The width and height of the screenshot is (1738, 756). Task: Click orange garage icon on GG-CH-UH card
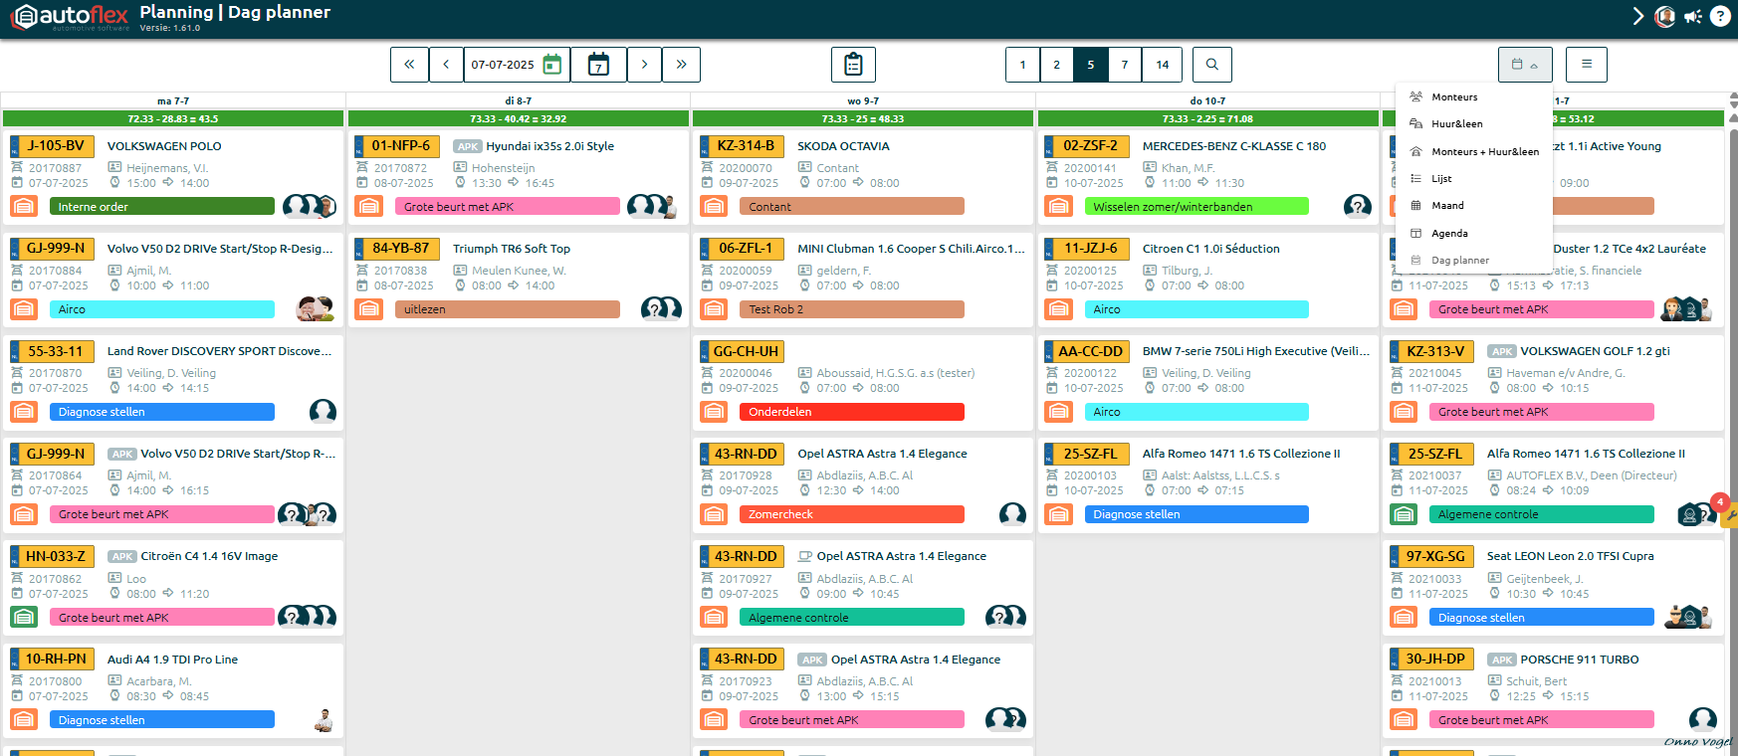point(714,411)
